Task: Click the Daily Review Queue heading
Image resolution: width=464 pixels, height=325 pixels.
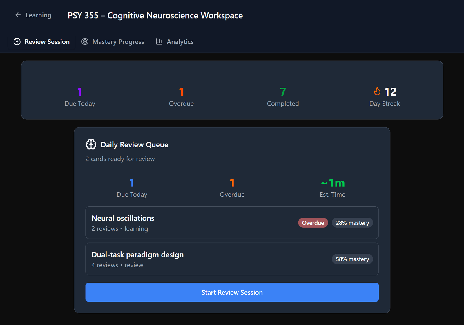Action: tap(134, 145)
